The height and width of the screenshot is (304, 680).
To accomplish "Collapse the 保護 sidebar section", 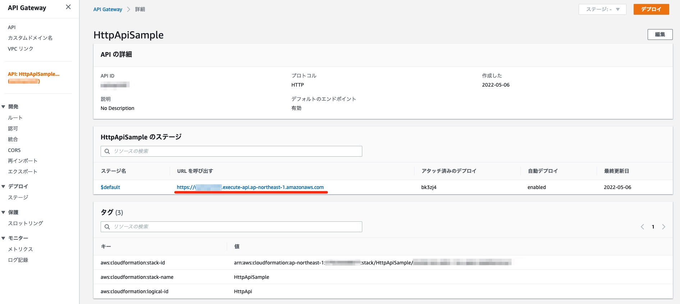I will point(4,212).
